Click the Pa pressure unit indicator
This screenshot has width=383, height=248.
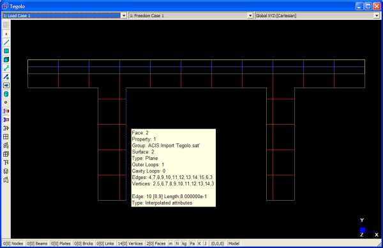(x=193, y=244)
